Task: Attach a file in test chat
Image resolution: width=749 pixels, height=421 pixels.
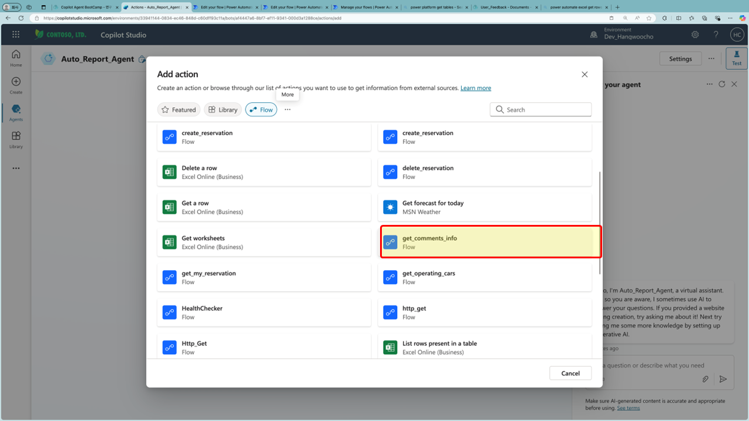Action: (x=706, y=379)
